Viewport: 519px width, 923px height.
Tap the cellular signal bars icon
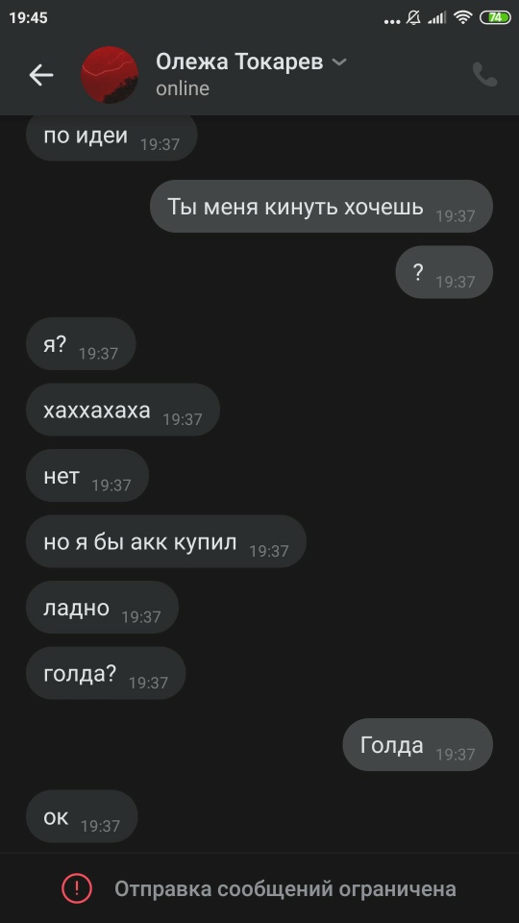[x=436, y=18]
